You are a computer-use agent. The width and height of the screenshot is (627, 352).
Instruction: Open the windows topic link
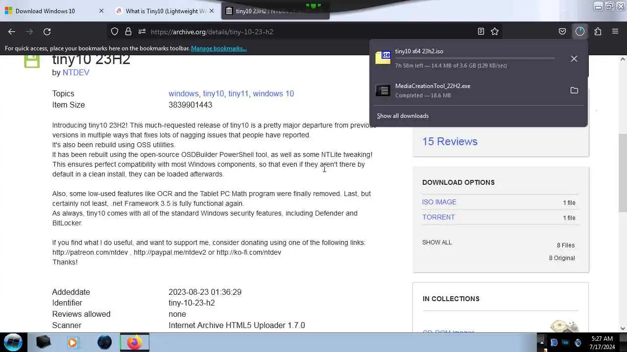183,93
